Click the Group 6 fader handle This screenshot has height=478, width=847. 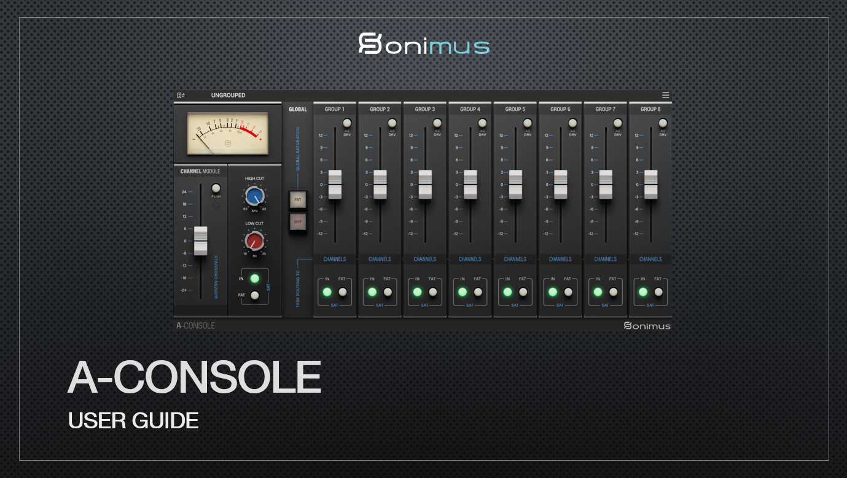[560, 184]
